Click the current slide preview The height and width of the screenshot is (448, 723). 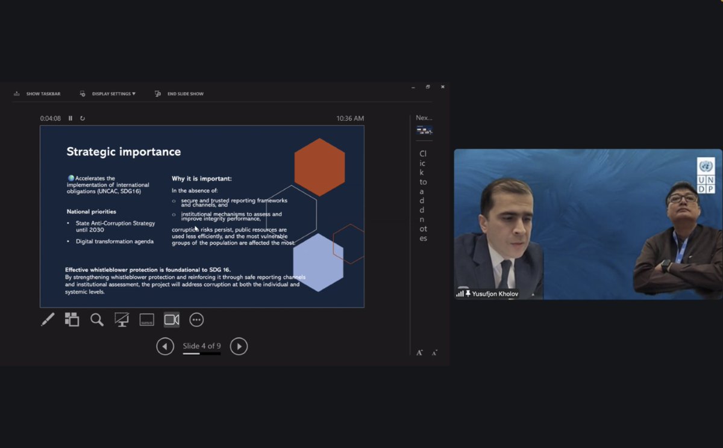pos(202,216)
